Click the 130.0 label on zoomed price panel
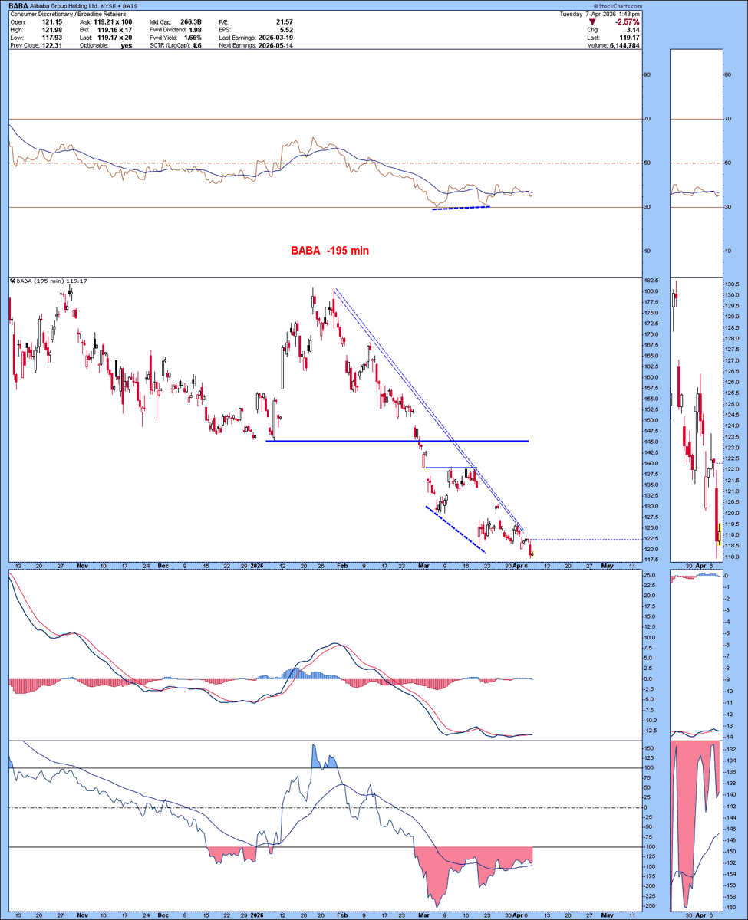The image size is (748, 920). (730, 296)
